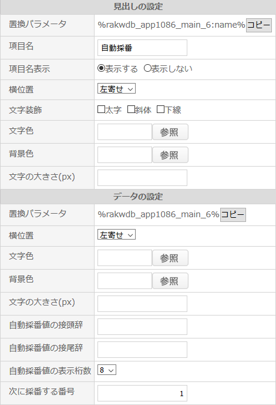Image resolution: width=276 pixels, height=405 pixels.
Task: Focus the 項目名 text field
Action: [x=142, y=48]
